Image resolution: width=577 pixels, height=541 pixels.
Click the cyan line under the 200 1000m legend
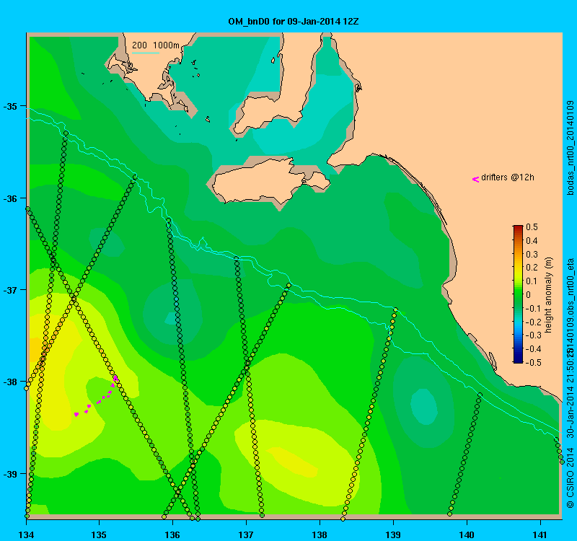pos(146,53)
